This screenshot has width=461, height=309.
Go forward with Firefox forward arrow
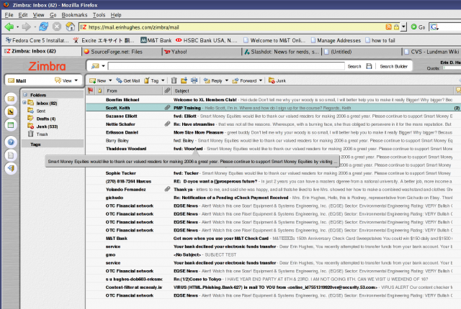coord(27,27)
